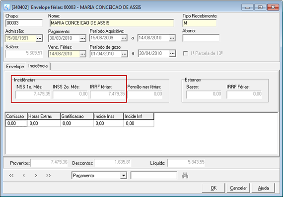Click Período de gozo start date 01/04/2010
This screenshot has height=197, width=283.
[105, 54]
